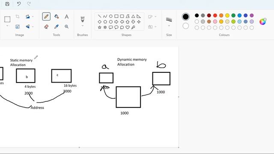This screenshot has height=154, width=274.
Task: Expand the Brushes dropdown chevron
Action: (83, 26)
